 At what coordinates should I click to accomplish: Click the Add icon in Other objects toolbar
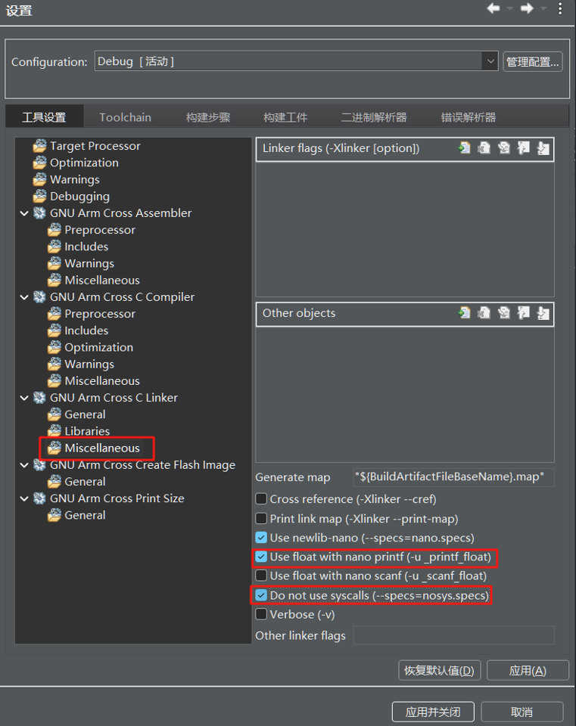point(464,313)
